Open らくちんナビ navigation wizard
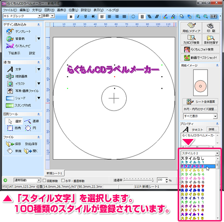 (18, 46)
